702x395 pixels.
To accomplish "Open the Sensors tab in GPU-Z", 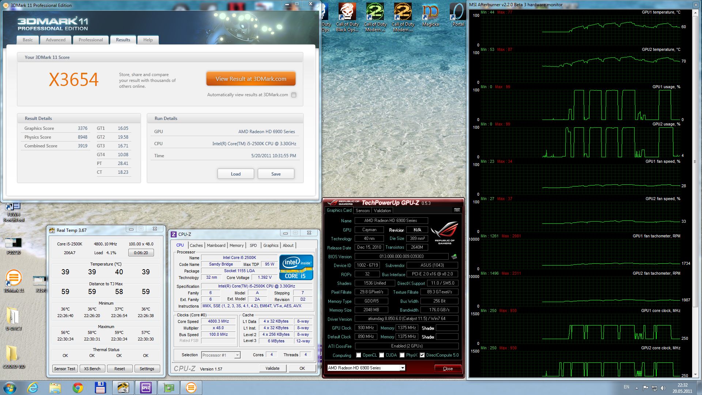I will point(363,211).
